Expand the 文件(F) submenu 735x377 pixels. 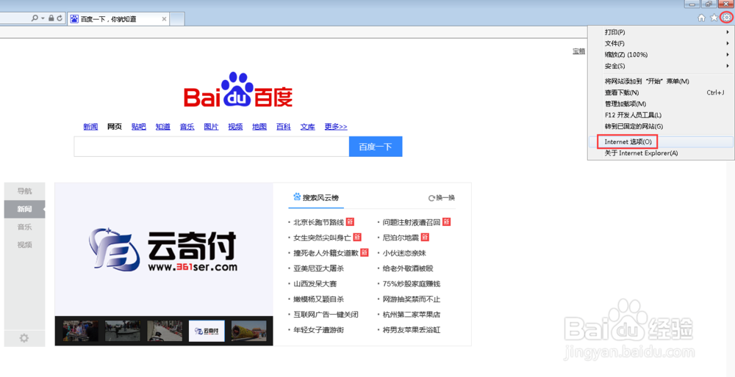661,43
